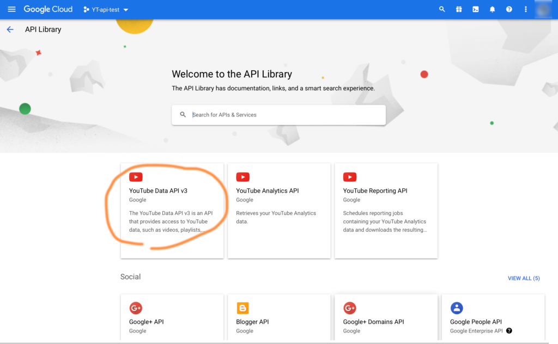Open the free trial gift icon

(459, 9)
